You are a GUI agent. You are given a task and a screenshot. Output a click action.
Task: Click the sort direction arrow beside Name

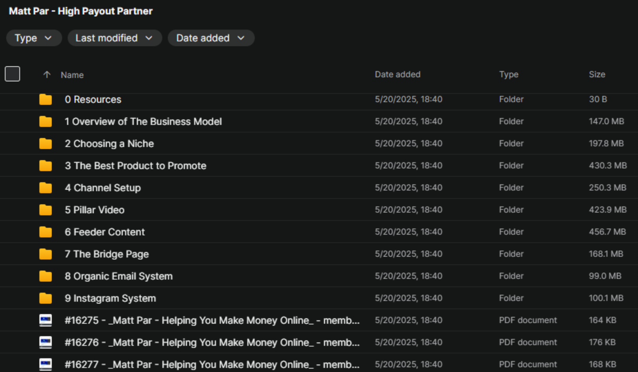(47, 75)
